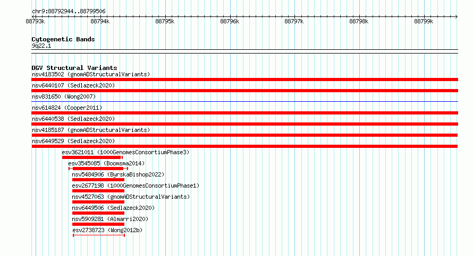This screenshot has width=473, height=256.
Task: Click the red bar under nsv5909281
Action: 98,224
